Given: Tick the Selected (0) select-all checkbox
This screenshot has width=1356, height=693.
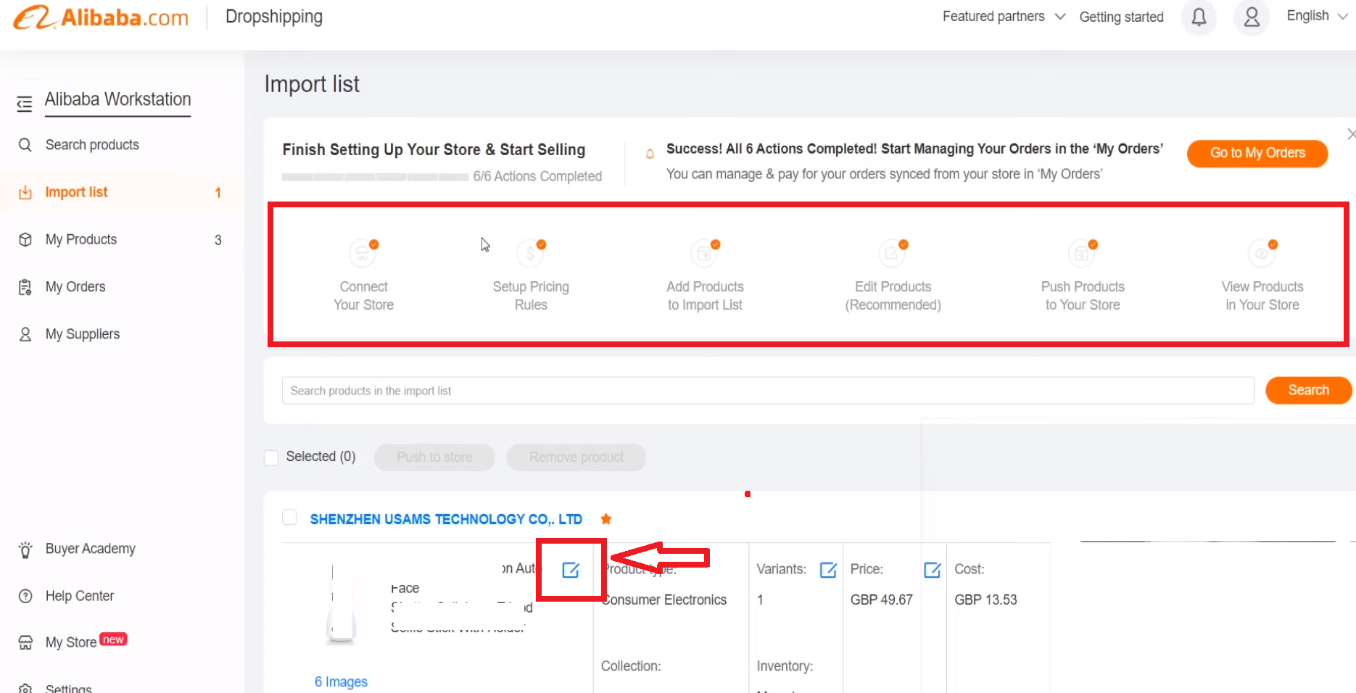Looking at the screenshot, I should 271,457.
